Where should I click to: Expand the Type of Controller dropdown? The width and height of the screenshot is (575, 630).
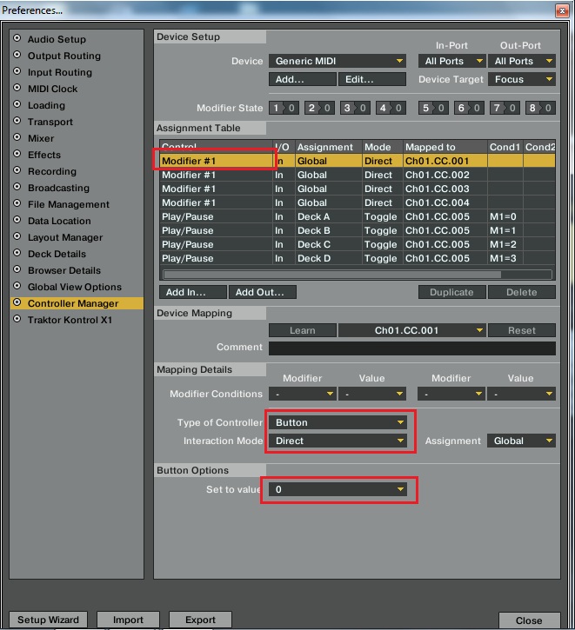tap(338, 422)
